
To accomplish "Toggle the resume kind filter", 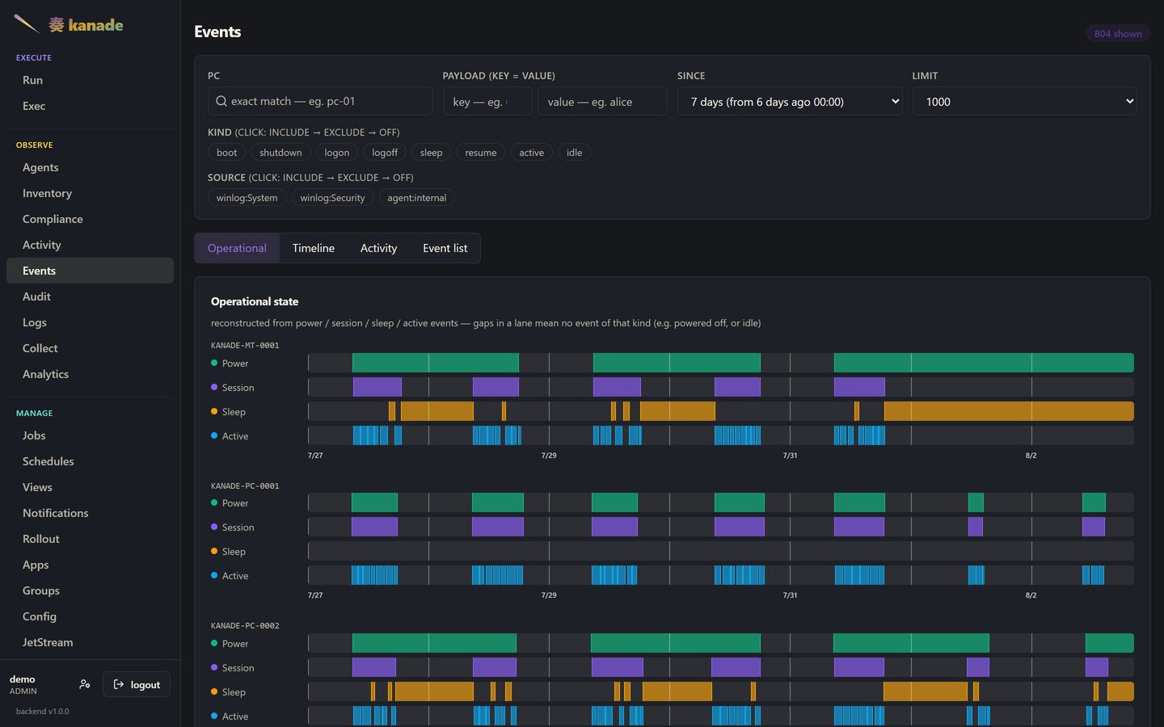I will (x=481, y=153).
